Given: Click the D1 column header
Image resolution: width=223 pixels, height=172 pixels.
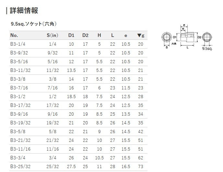Looking at the screenshot, I should click(71, 35).
